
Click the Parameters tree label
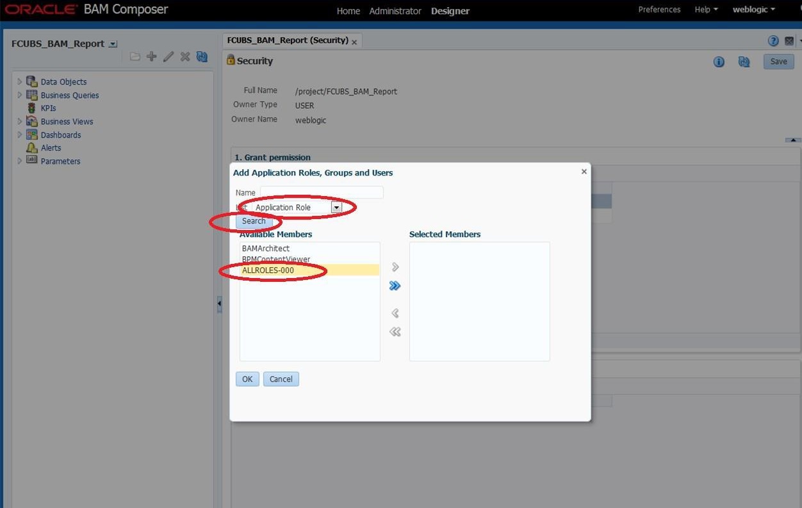pyautogui.click(x=60, y=161)
